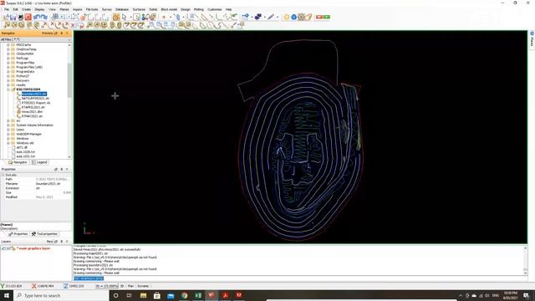Select the RT052021 Report.xls file

(x=36, y=103)
